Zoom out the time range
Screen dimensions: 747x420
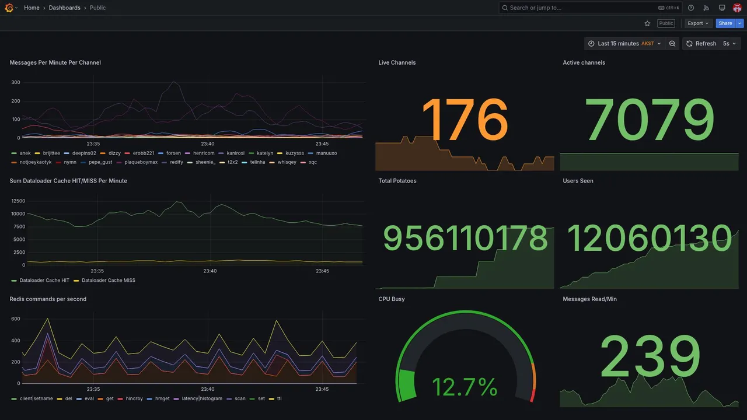(672, 44)
